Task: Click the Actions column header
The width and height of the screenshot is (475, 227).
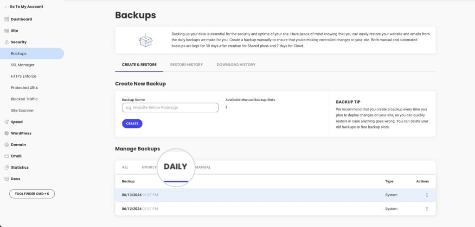Action: (423, 181)
